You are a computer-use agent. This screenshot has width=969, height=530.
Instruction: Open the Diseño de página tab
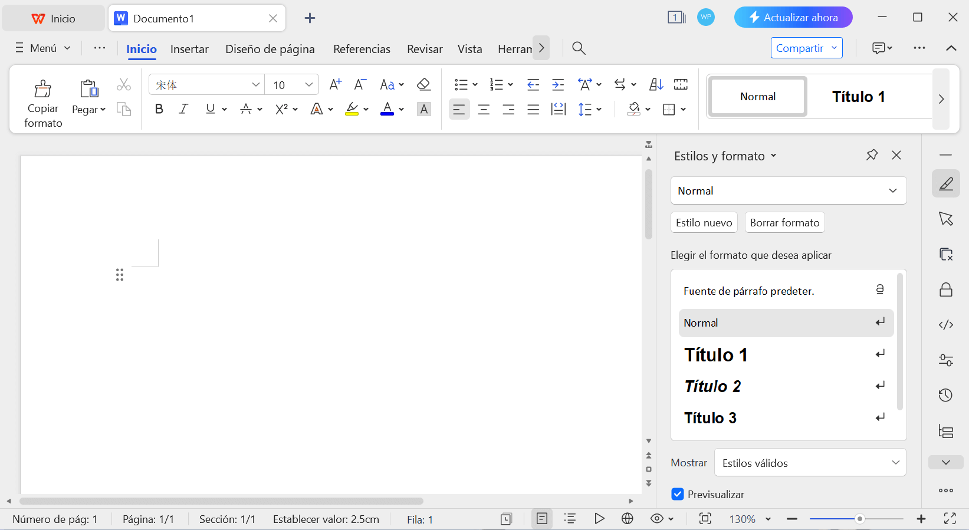[270, 49]
